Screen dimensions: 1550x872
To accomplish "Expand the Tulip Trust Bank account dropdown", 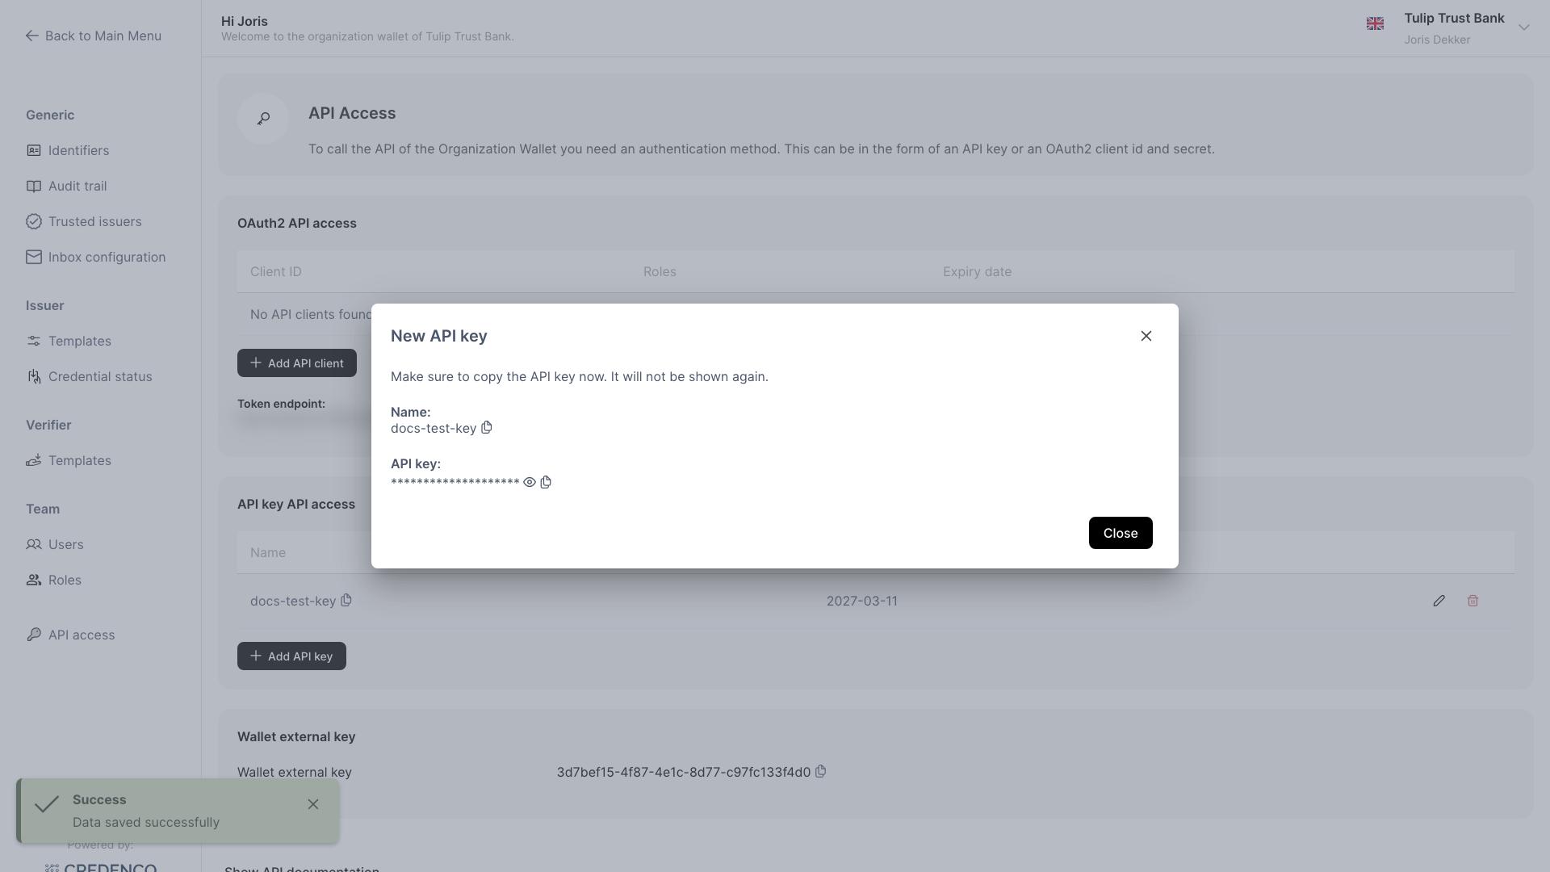I will (x=1523, y=27).
